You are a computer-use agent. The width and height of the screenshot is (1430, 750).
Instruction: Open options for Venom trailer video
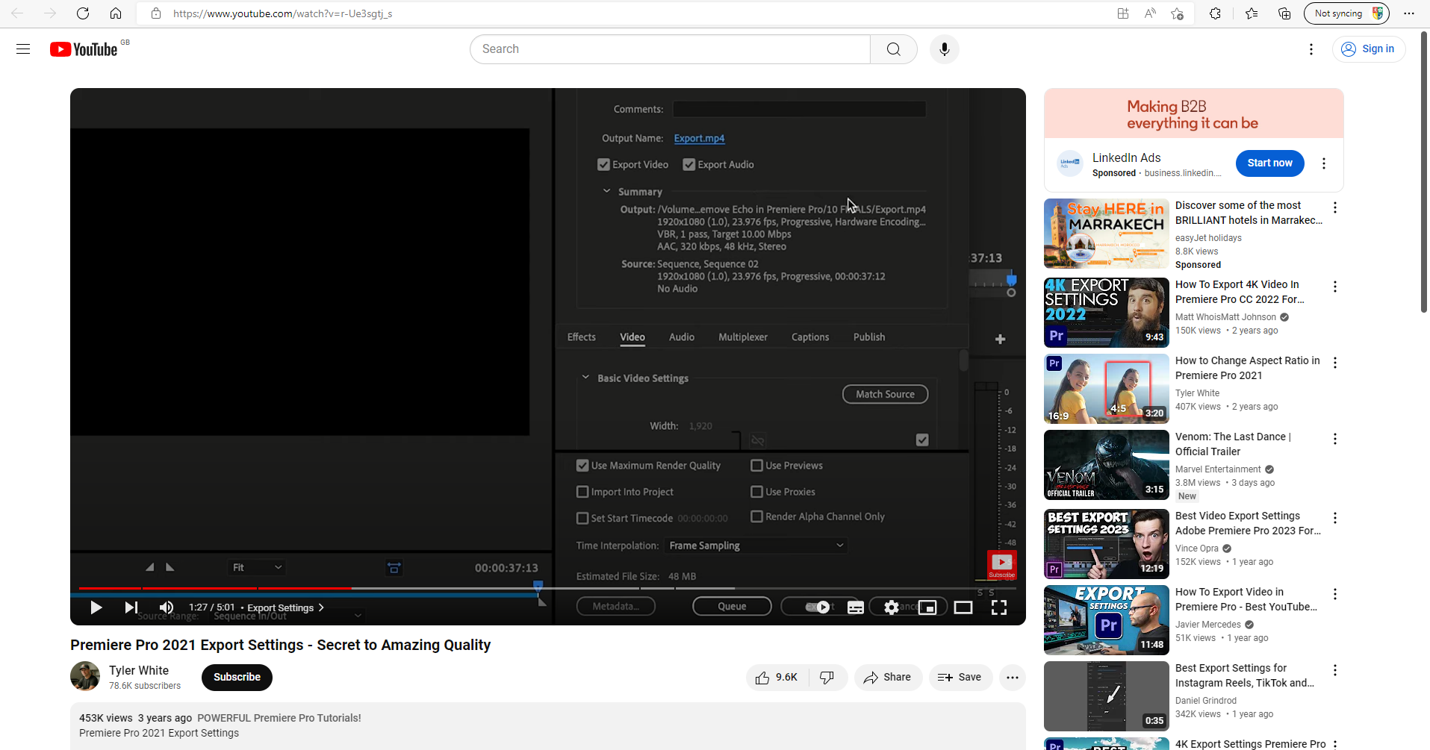(1335, 439)
